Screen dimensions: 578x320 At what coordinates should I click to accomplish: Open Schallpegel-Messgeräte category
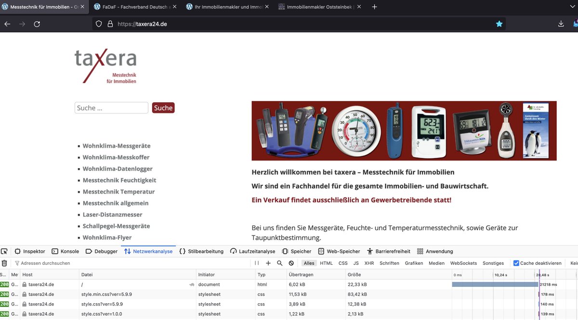click(116, 226)
